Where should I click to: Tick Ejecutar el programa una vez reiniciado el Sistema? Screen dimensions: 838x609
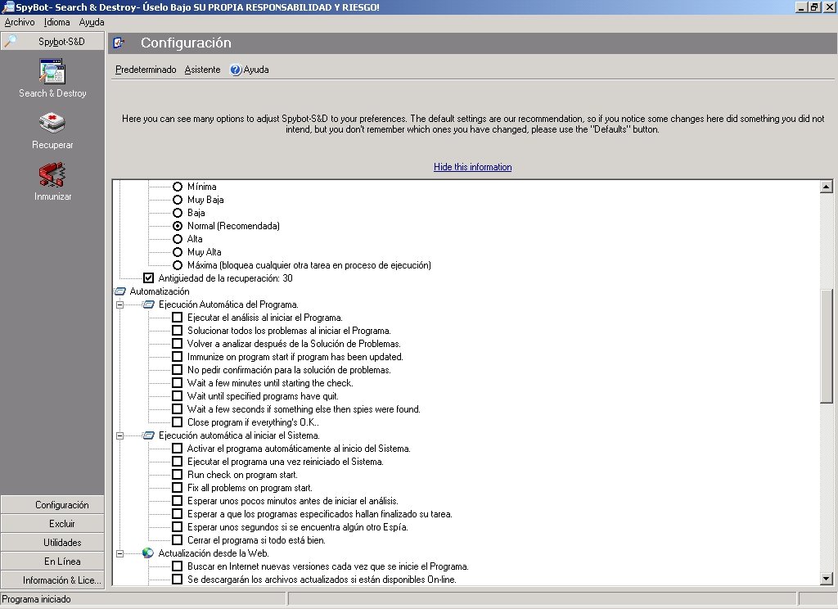coord(178,462)
